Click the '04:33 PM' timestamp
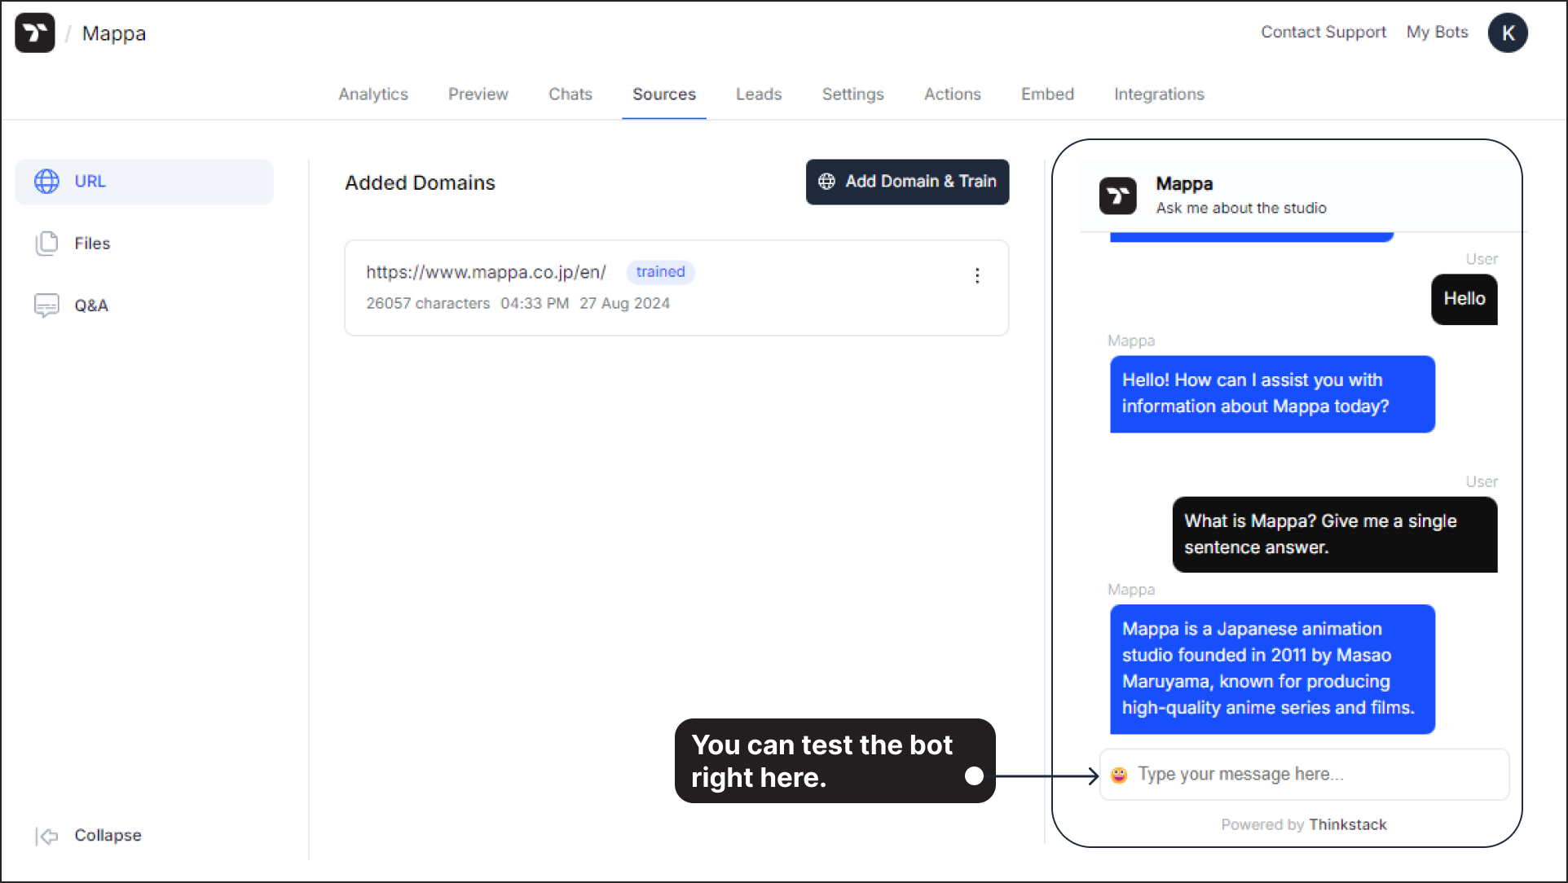The width and height of the screenshot is (1568, 883). coord(535,304)
